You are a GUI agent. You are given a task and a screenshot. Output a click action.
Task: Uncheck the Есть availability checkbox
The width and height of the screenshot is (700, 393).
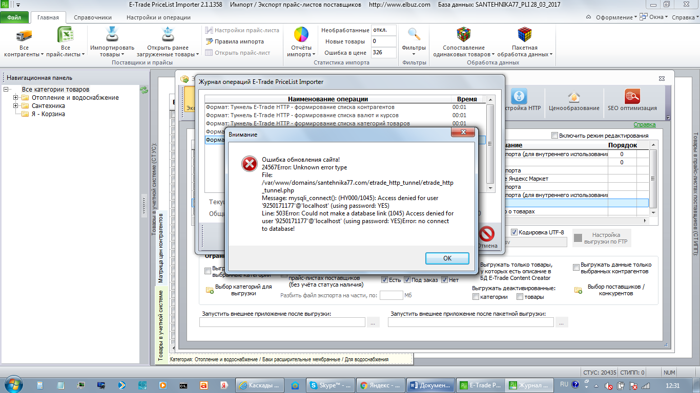(x=384, y=280)
